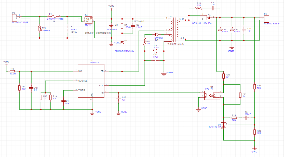Click the 'MB10F' part label
Image resolution: width=284 pixels, height=157 pixels.
tap(88, 25)
